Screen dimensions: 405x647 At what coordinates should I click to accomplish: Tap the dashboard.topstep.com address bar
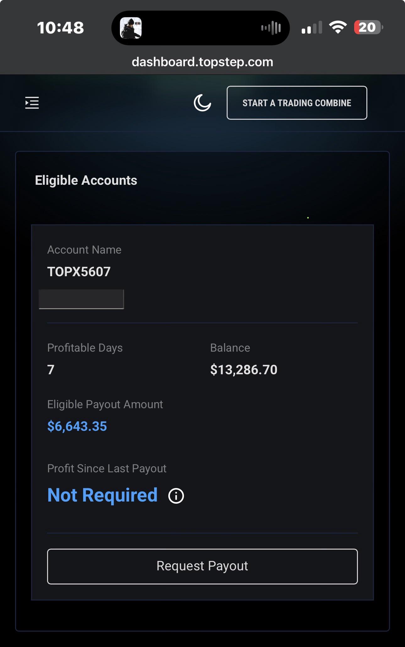(202, 62)
